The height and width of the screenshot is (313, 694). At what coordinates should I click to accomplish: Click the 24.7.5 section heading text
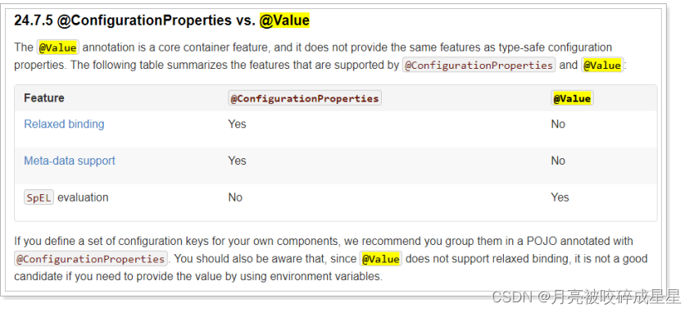pos(161,20)
